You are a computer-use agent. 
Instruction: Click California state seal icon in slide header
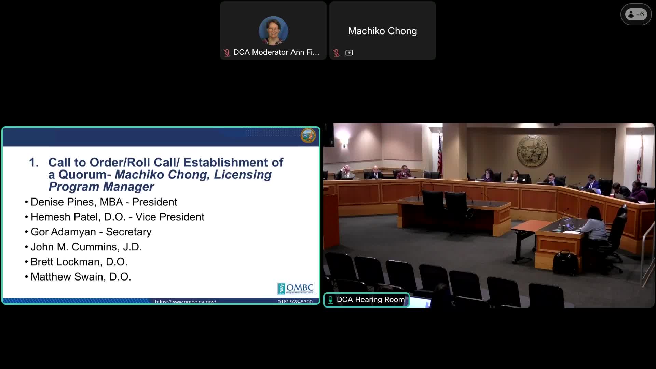308,136
